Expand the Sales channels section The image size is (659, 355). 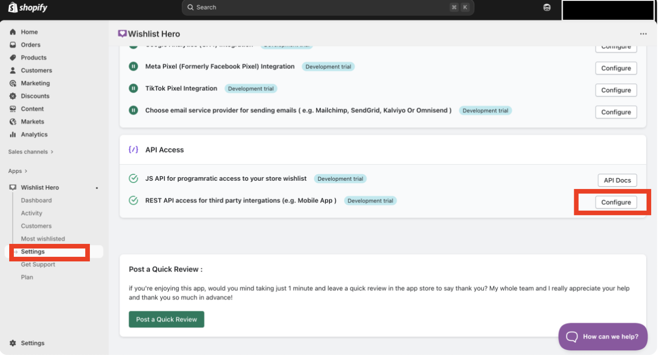(30, 152)
